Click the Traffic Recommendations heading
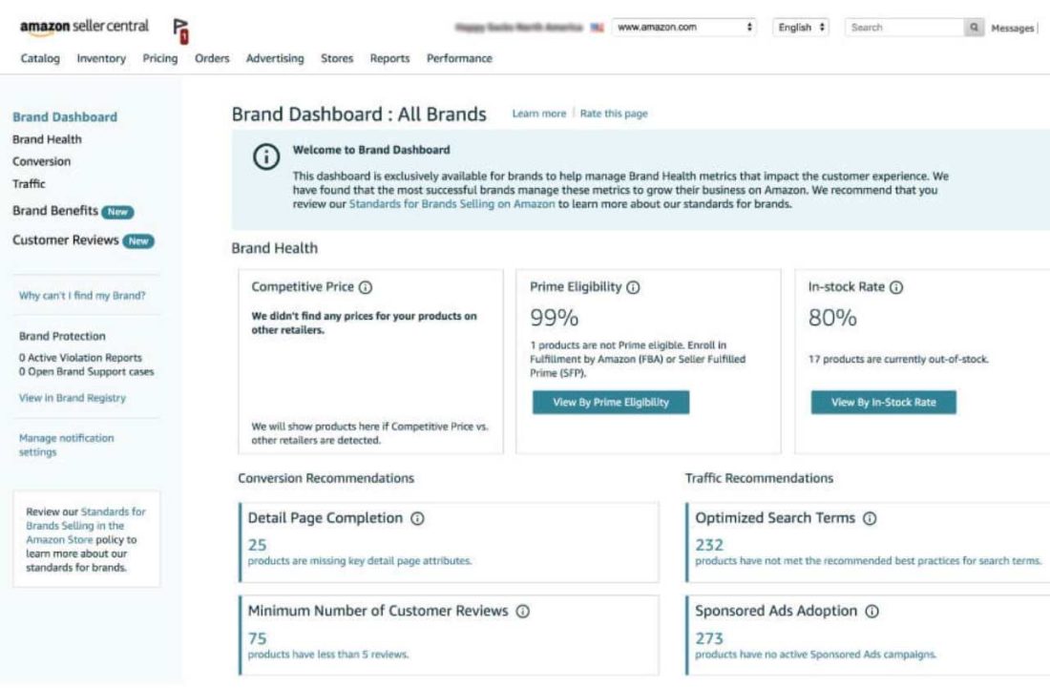This screenshot has width=1050, height=688. [x=759, y=478]
